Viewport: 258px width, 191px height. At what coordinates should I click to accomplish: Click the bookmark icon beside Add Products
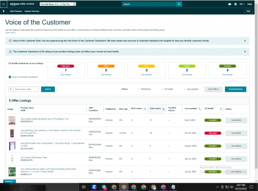coord(4,11)
